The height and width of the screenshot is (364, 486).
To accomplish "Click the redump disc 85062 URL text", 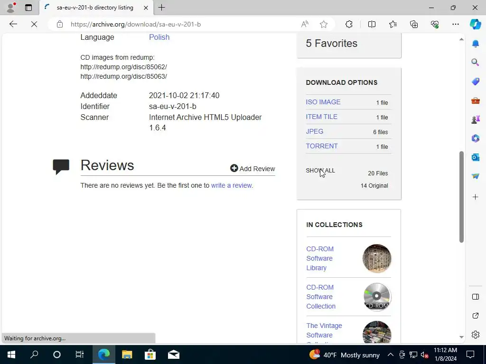I will pos(124,67).
